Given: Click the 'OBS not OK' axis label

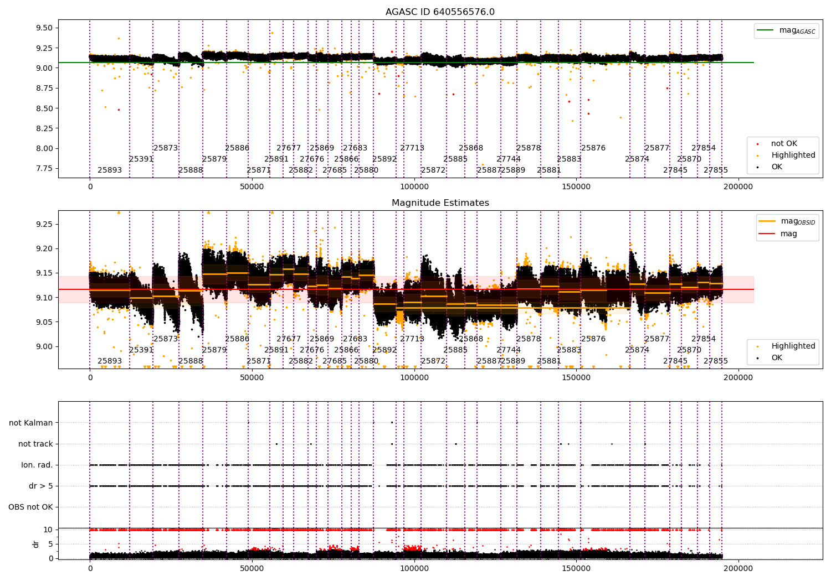Looking at the screenshot, I should 30,507.
